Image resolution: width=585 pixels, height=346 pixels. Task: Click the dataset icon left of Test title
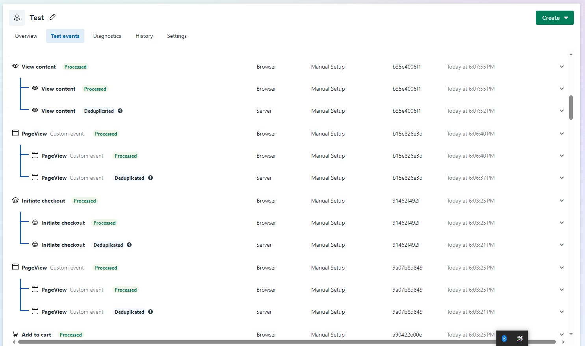(x=17, y=18)
